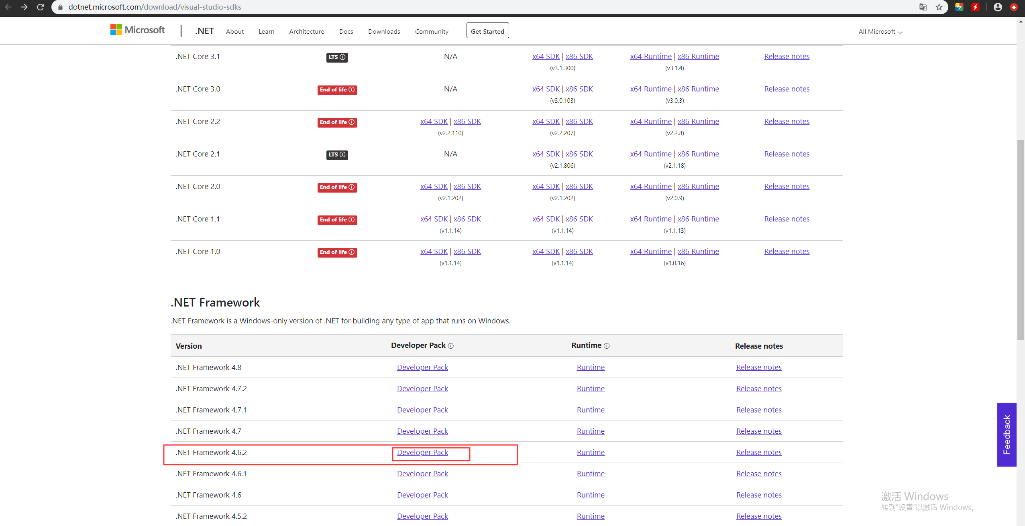Click the red update arrow icon

point(1014,7)
